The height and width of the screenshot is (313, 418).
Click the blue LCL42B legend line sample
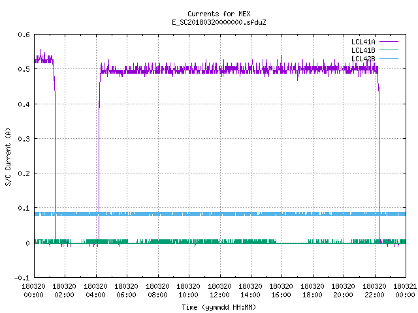pyautogui.click(x=389, y=58)
